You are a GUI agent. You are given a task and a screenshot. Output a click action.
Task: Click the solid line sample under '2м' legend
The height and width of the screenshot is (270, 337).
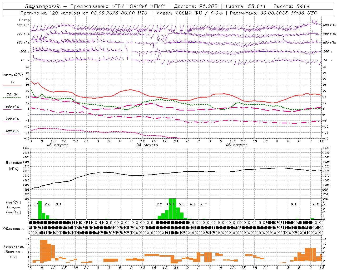(x=12, y=85)
